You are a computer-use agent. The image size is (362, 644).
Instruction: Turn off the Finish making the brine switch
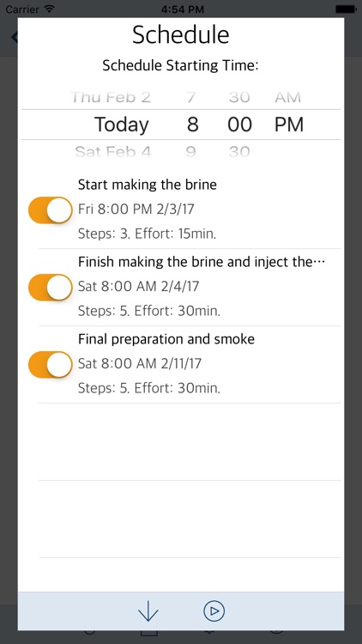tap(50, 287)
